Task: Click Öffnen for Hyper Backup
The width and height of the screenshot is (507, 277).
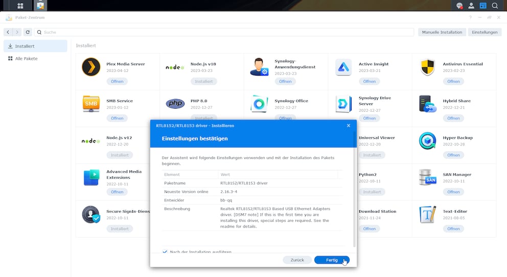Action: [453, 155]
